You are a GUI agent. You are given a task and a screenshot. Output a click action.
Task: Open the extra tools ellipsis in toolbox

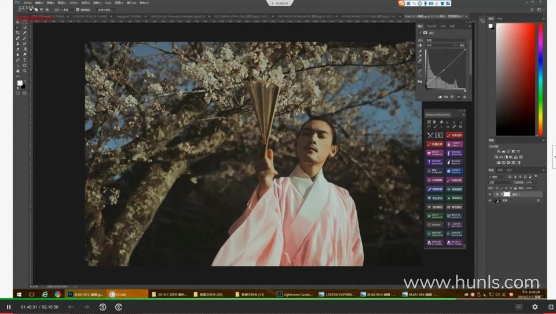[x=17, y=76]
